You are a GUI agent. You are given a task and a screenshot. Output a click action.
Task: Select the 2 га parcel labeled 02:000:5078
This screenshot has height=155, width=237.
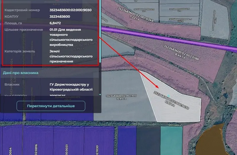(180, 10)
